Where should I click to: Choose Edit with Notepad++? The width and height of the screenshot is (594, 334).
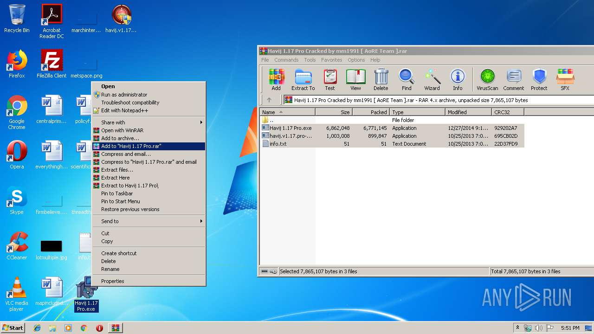pyautogui.click(x=148, y=110)
